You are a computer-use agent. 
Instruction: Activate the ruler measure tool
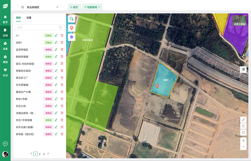243,120
